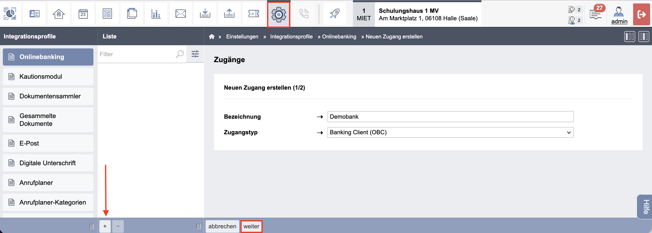Click the sidebar panel resize handle
Screen dimensions: 652x233
[x=92, y=226]
